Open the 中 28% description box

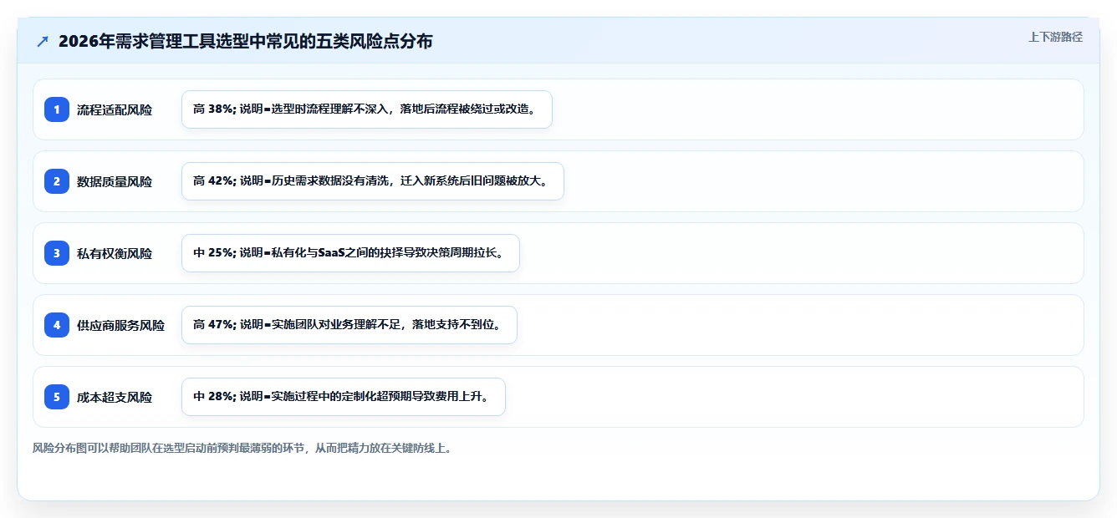point(344,397)
